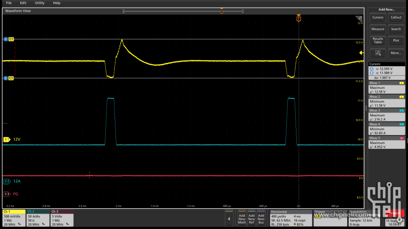Viewport: 408px width, 229px height.
Task: Click the draw-a-box zoom icon top-right of waveform
Action: [x=359, y=18]
